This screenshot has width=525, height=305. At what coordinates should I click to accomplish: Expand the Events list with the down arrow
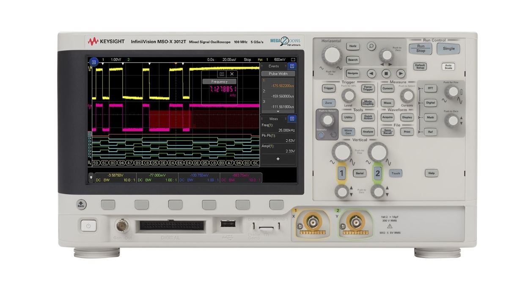(278, 111)
